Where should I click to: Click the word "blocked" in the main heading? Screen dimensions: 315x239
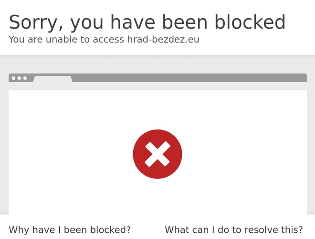tap(250, 22)
